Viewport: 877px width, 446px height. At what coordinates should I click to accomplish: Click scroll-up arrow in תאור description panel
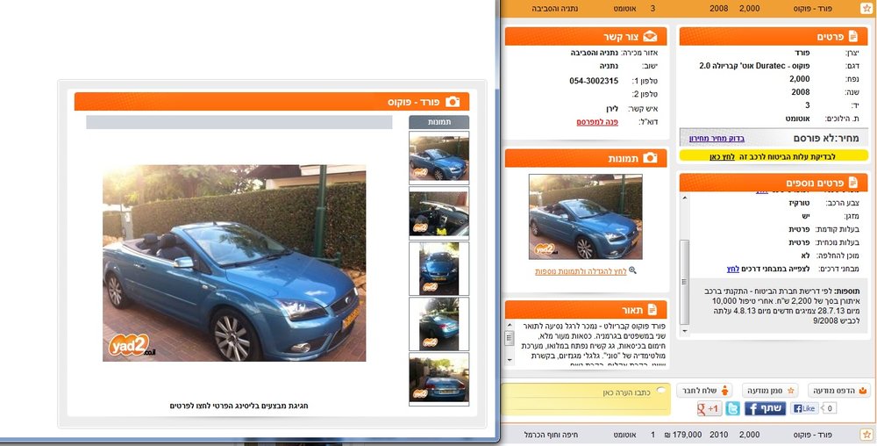510,324
